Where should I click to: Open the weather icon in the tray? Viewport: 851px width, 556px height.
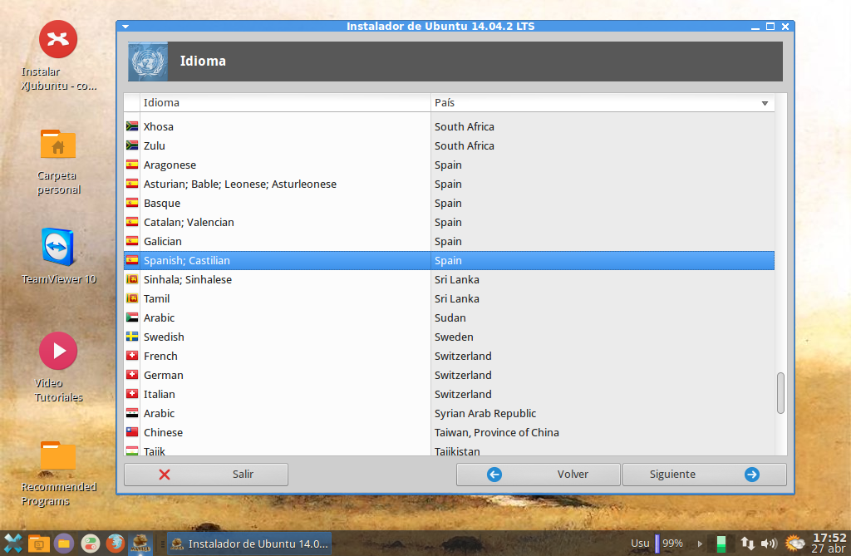point(795,543)
